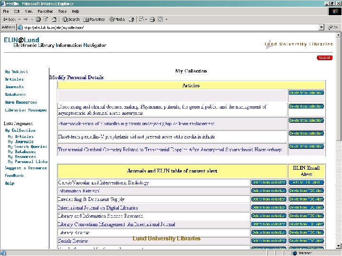Open Librarian Messages in the sidebar
The height and width of the screenshot is (256, 342).
tap(26, 110)
